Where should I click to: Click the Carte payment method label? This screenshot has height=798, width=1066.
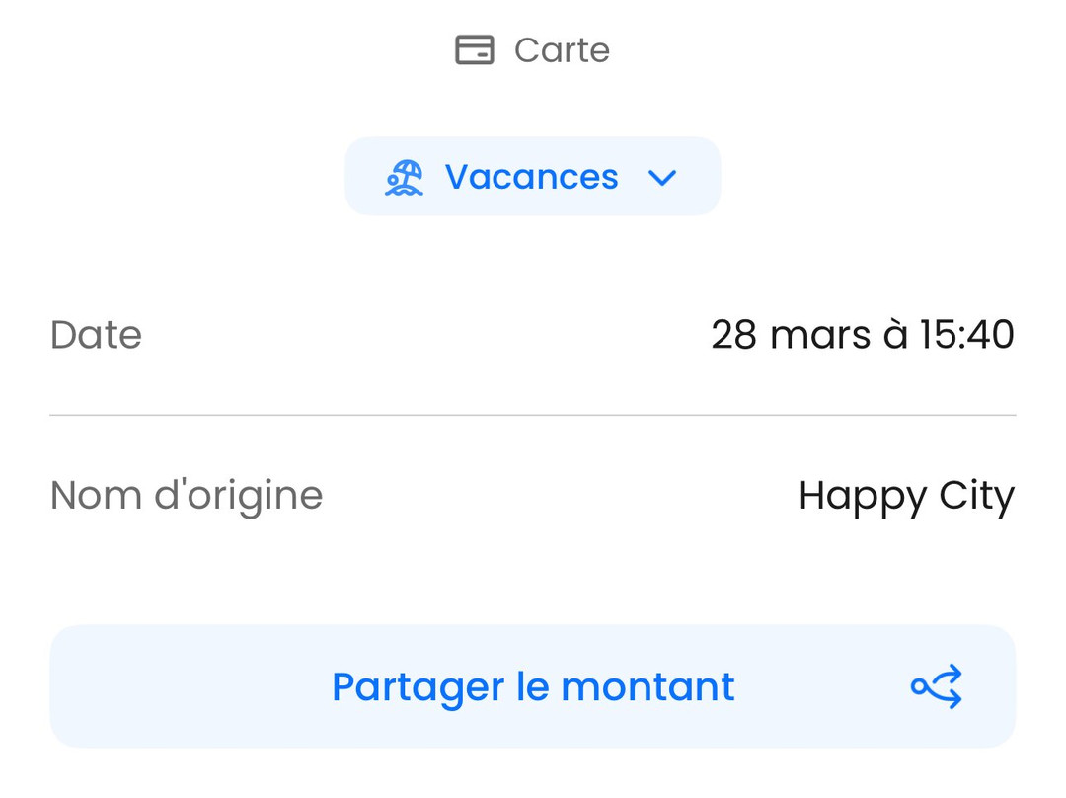(562, 50)
